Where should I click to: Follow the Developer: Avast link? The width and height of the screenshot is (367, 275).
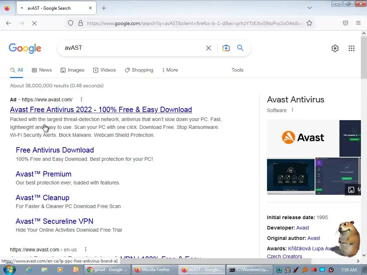click(302, 228)
